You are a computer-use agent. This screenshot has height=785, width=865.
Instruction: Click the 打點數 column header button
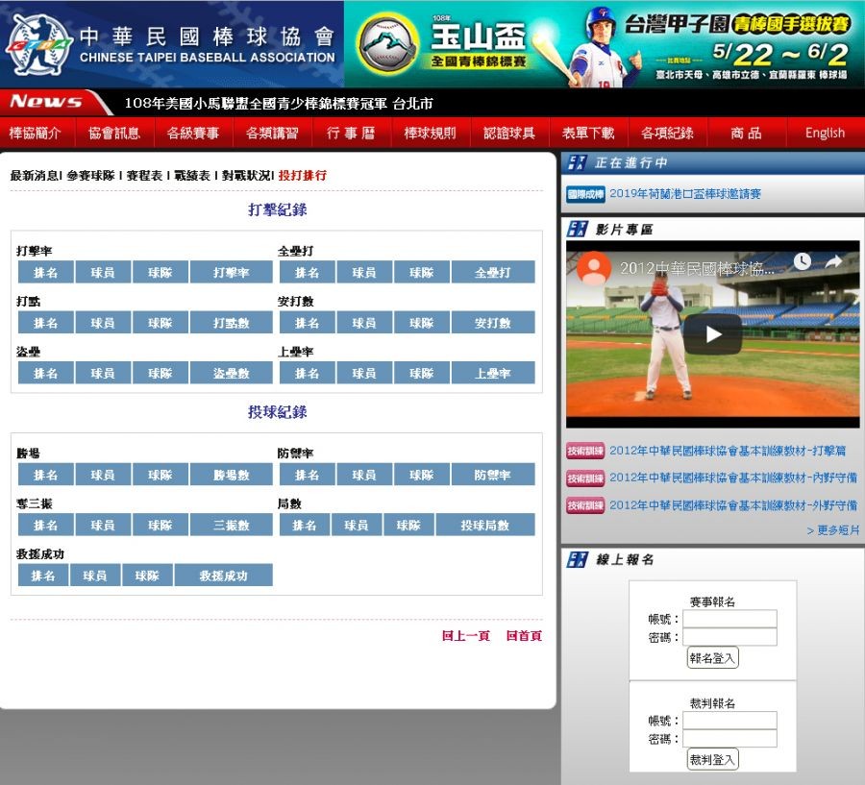[231, 322]
